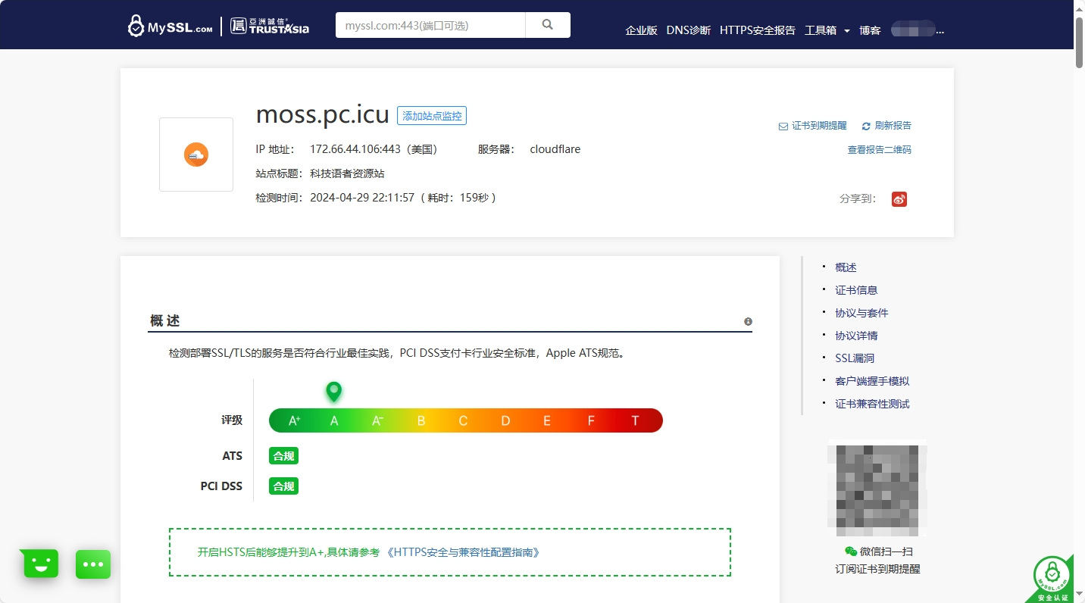Click the info icon beside 概述 heading
Viewport: 1085px width, 603px height.
click(748, 322)
